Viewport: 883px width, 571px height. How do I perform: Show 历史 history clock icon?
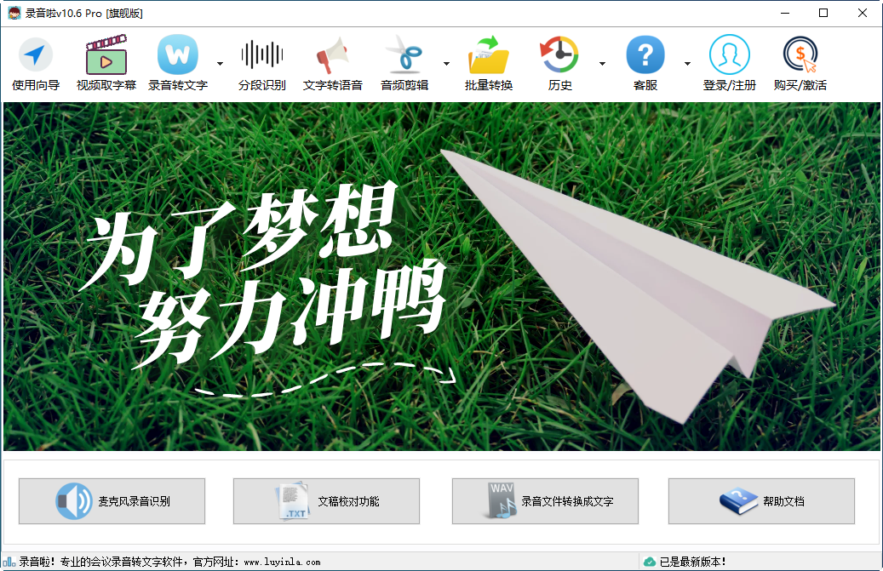559,63
